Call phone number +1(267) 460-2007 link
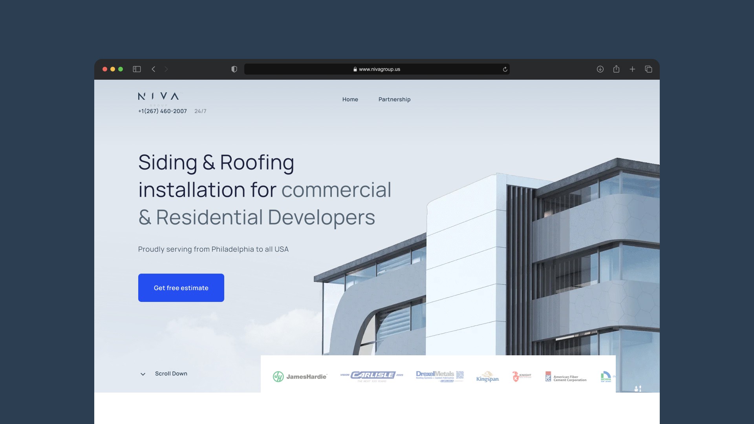Viewport: 754px width, 424px height. click(x=162, y=111)
